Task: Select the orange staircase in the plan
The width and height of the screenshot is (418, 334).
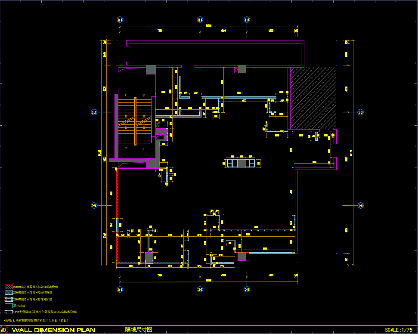Action: point(135,121)
